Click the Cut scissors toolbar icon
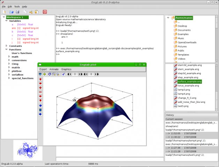 (31, 12)
